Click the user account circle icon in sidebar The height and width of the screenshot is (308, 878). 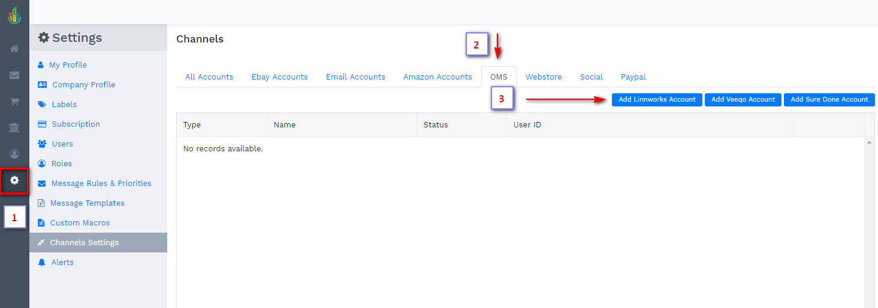(14, 154)
